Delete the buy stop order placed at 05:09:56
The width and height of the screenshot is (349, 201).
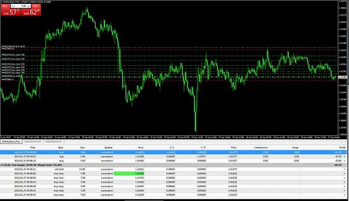tap(345, 195)
